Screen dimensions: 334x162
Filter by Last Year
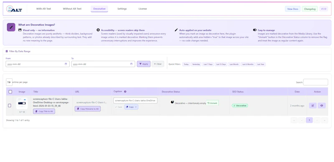(x=261, y=64)
